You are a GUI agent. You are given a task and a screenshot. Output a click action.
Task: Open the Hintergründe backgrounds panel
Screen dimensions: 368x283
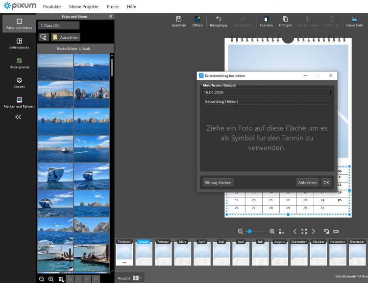[19, 61]
